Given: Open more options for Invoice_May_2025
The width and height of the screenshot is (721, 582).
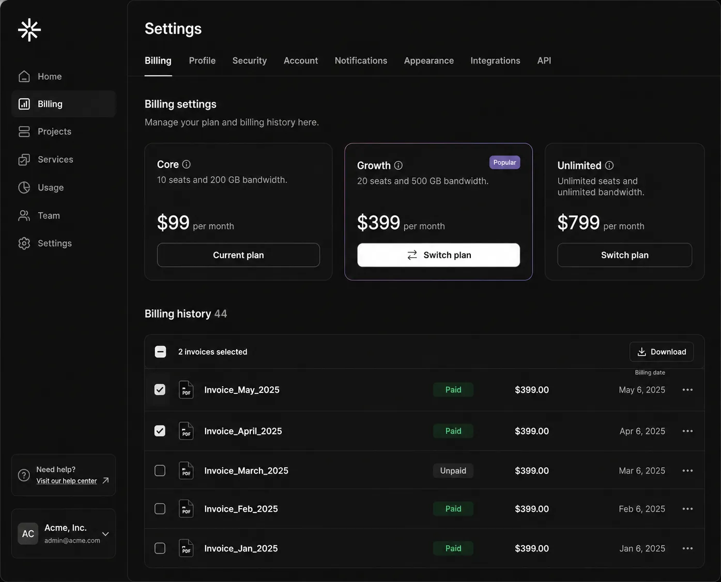Looking at the screenshot, I should tap(687, 390).
